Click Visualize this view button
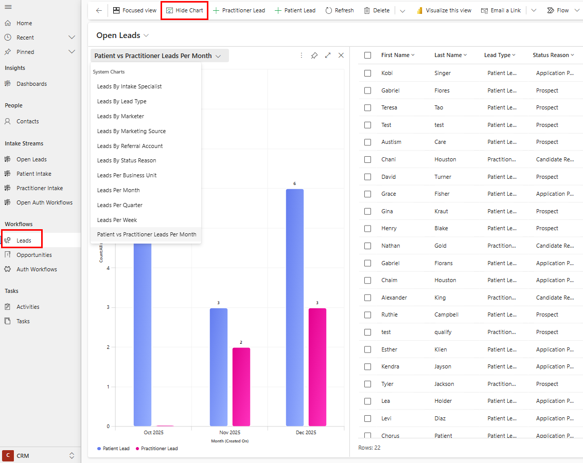Viewport: 583px width, 463px height. point(443,10)
